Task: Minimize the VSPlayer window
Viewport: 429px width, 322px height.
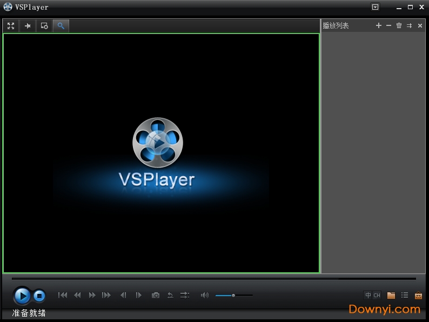Action: [x=399, y=8]
